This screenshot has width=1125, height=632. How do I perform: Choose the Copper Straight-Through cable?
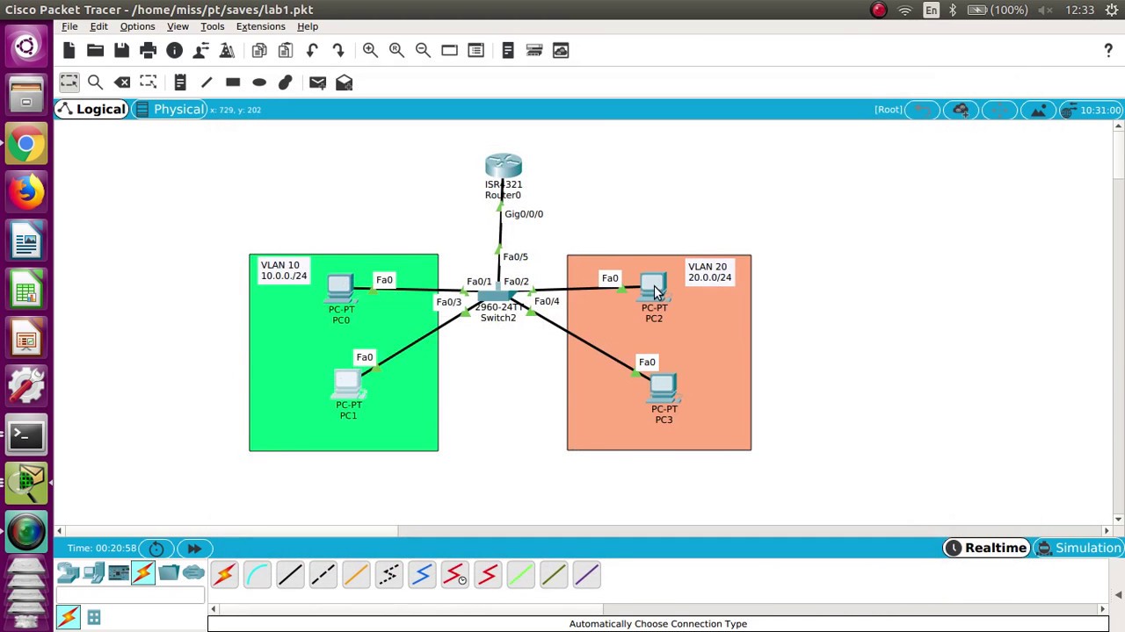[x=289, y=575]
